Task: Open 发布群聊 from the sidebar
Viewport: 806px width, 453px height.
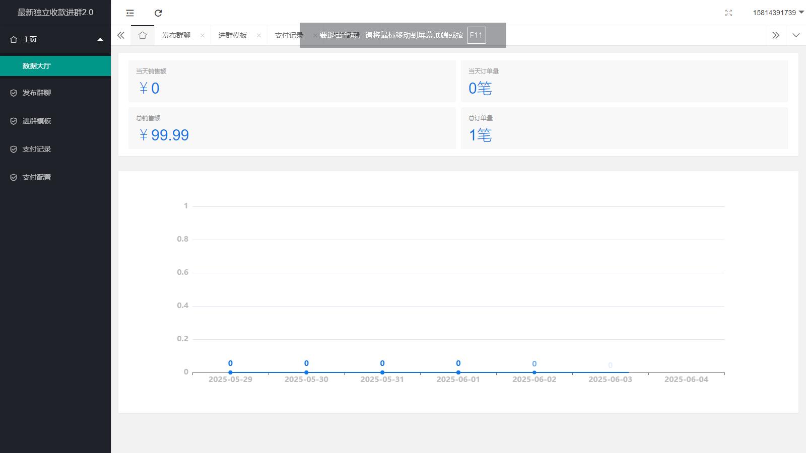Action: 37,93
